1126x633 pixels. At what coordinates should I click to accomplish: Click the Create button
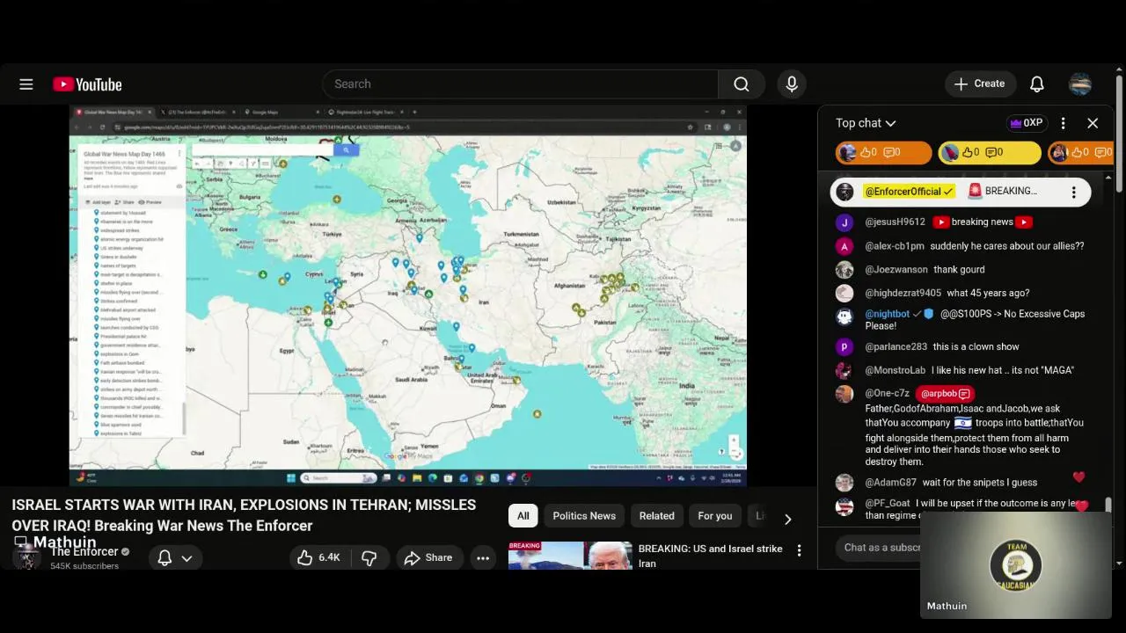coord(980,84)
